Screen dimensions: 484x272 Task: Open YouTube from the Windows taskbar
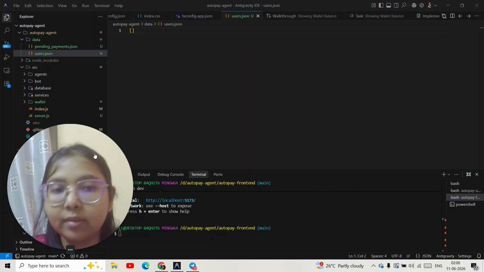click(130, 266)
